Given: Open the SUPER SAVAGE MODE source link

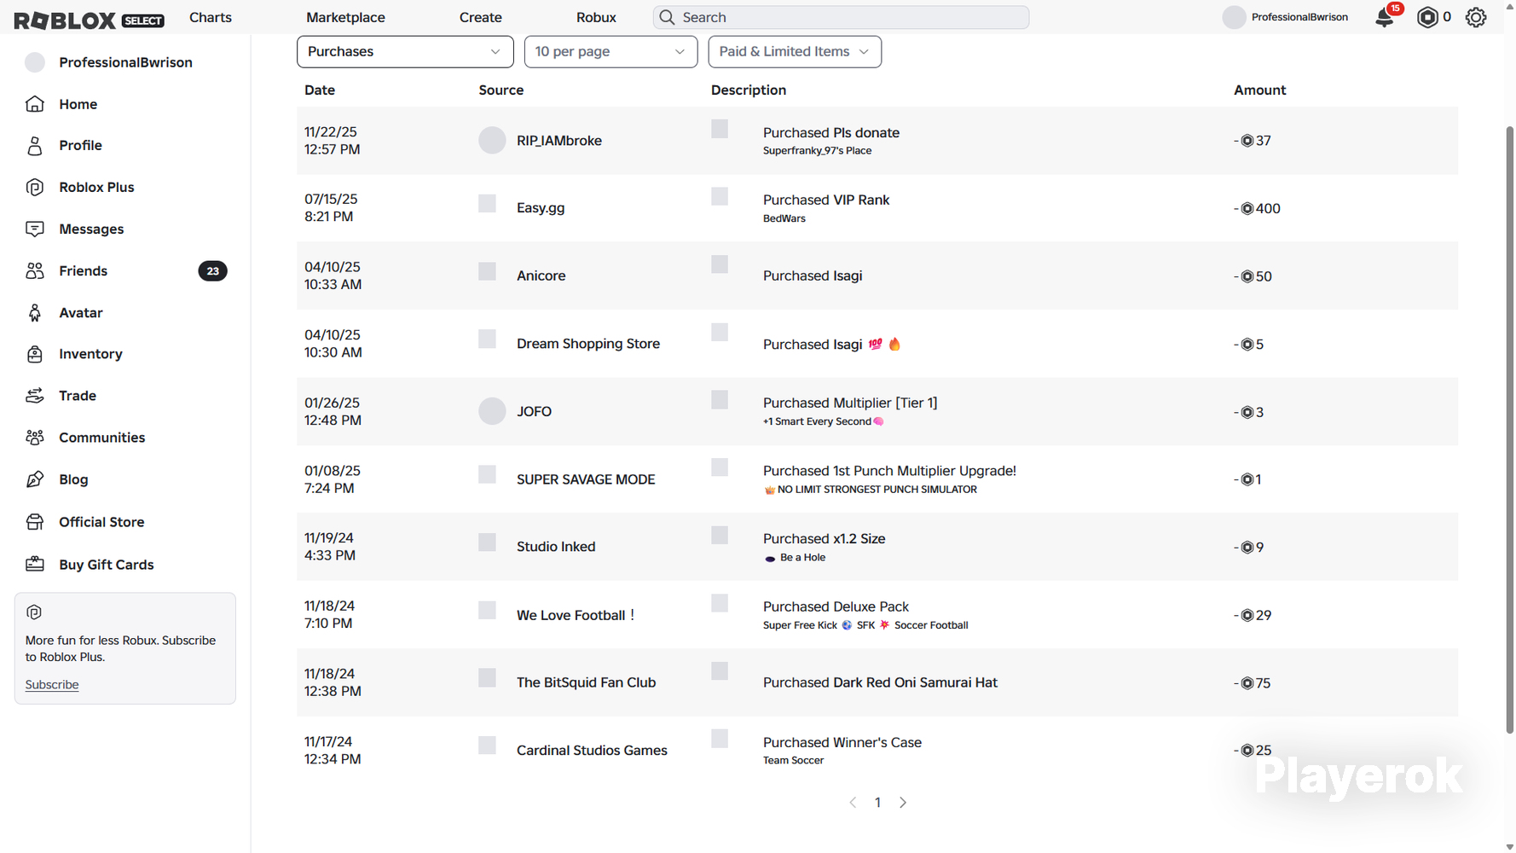Looking at the screenshot, I should pyautogui.click(x=586, y=479).
